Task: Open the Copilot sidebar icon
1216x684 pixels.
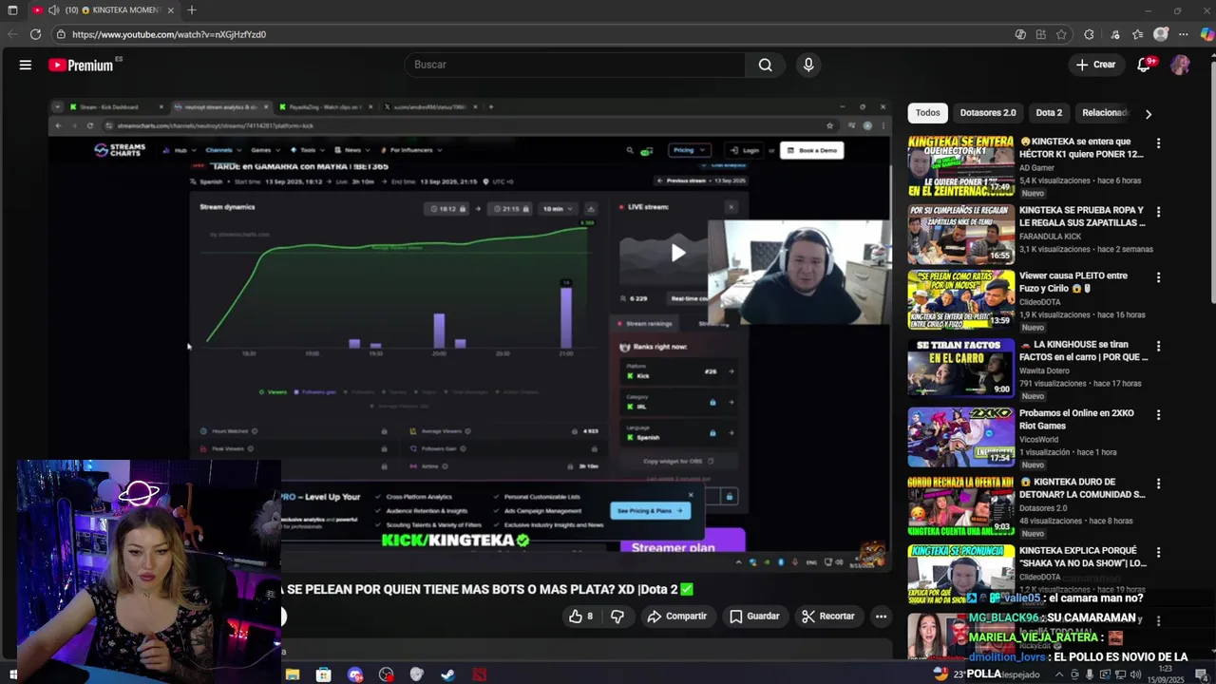Action: (1206, 34)
